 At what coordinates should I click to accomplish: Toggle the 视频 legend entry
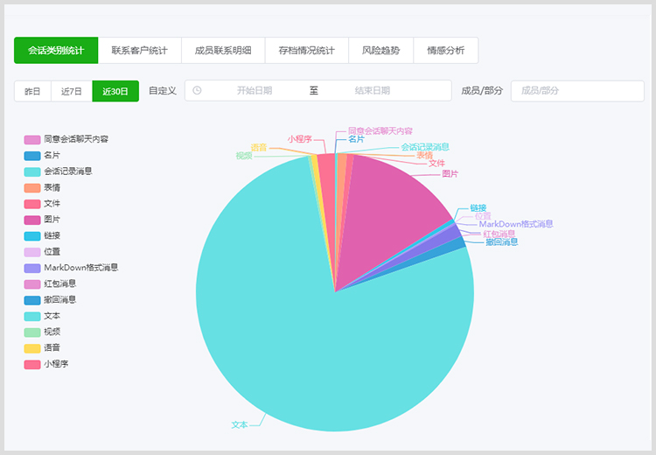tap(42, 332)
